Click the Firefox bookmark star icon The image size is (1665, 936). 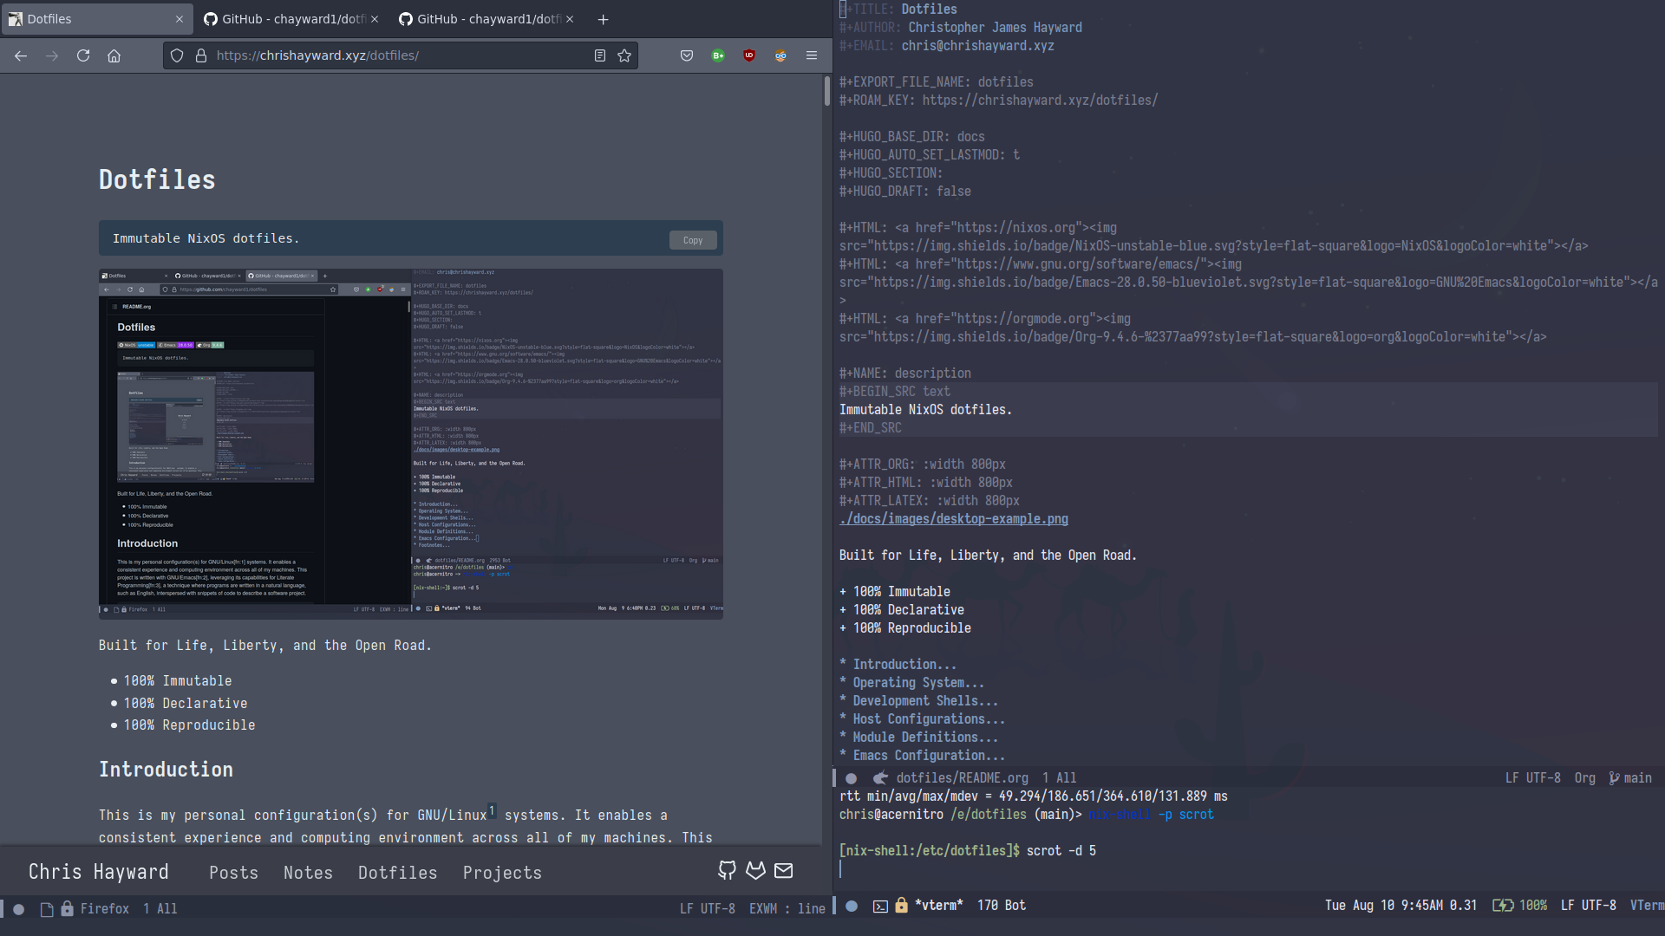624,55
